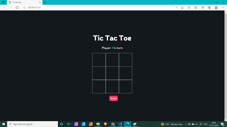Click the ENG language indicator
Image resolution: width=227 pixels, height=127 pixels.
[x=206, y=124]
